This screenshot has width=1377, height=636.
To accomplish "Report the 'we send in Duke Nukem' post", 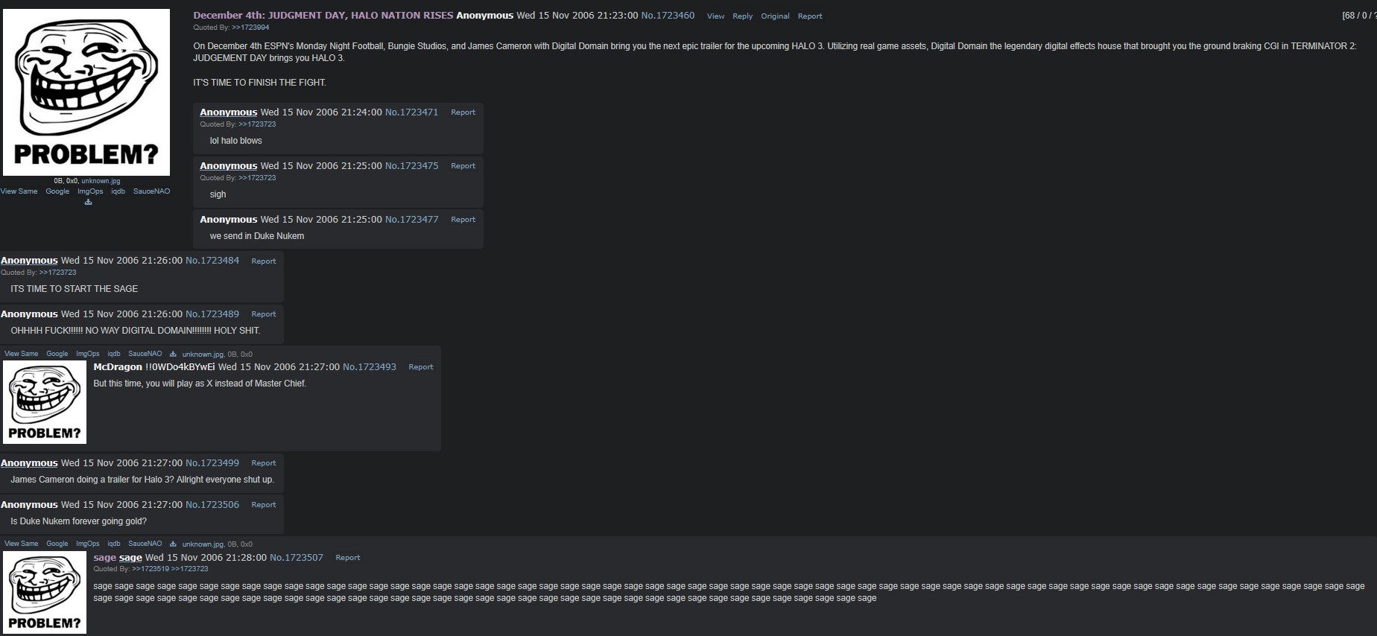I will 463,220.
